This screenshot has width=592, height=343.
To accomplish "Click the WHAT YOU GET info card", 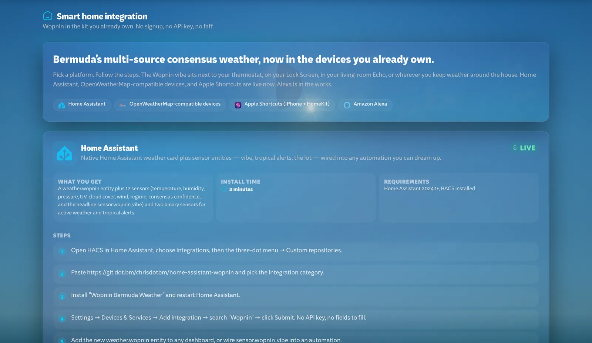I will point(133,198).
